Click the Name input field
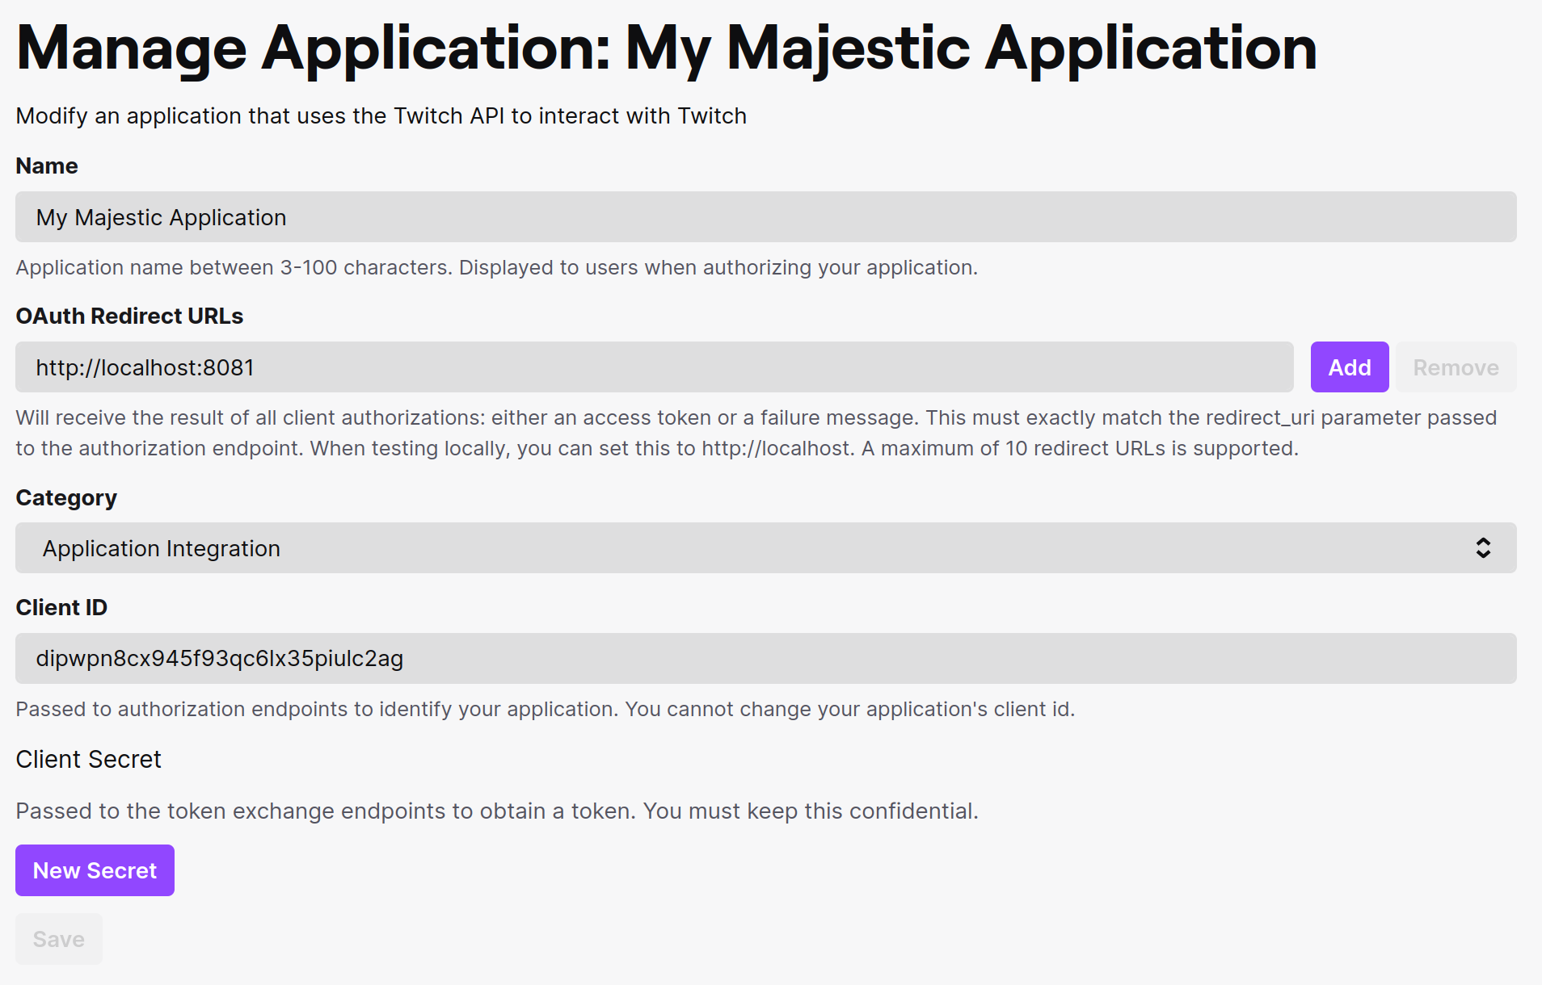 click(765, 217)
